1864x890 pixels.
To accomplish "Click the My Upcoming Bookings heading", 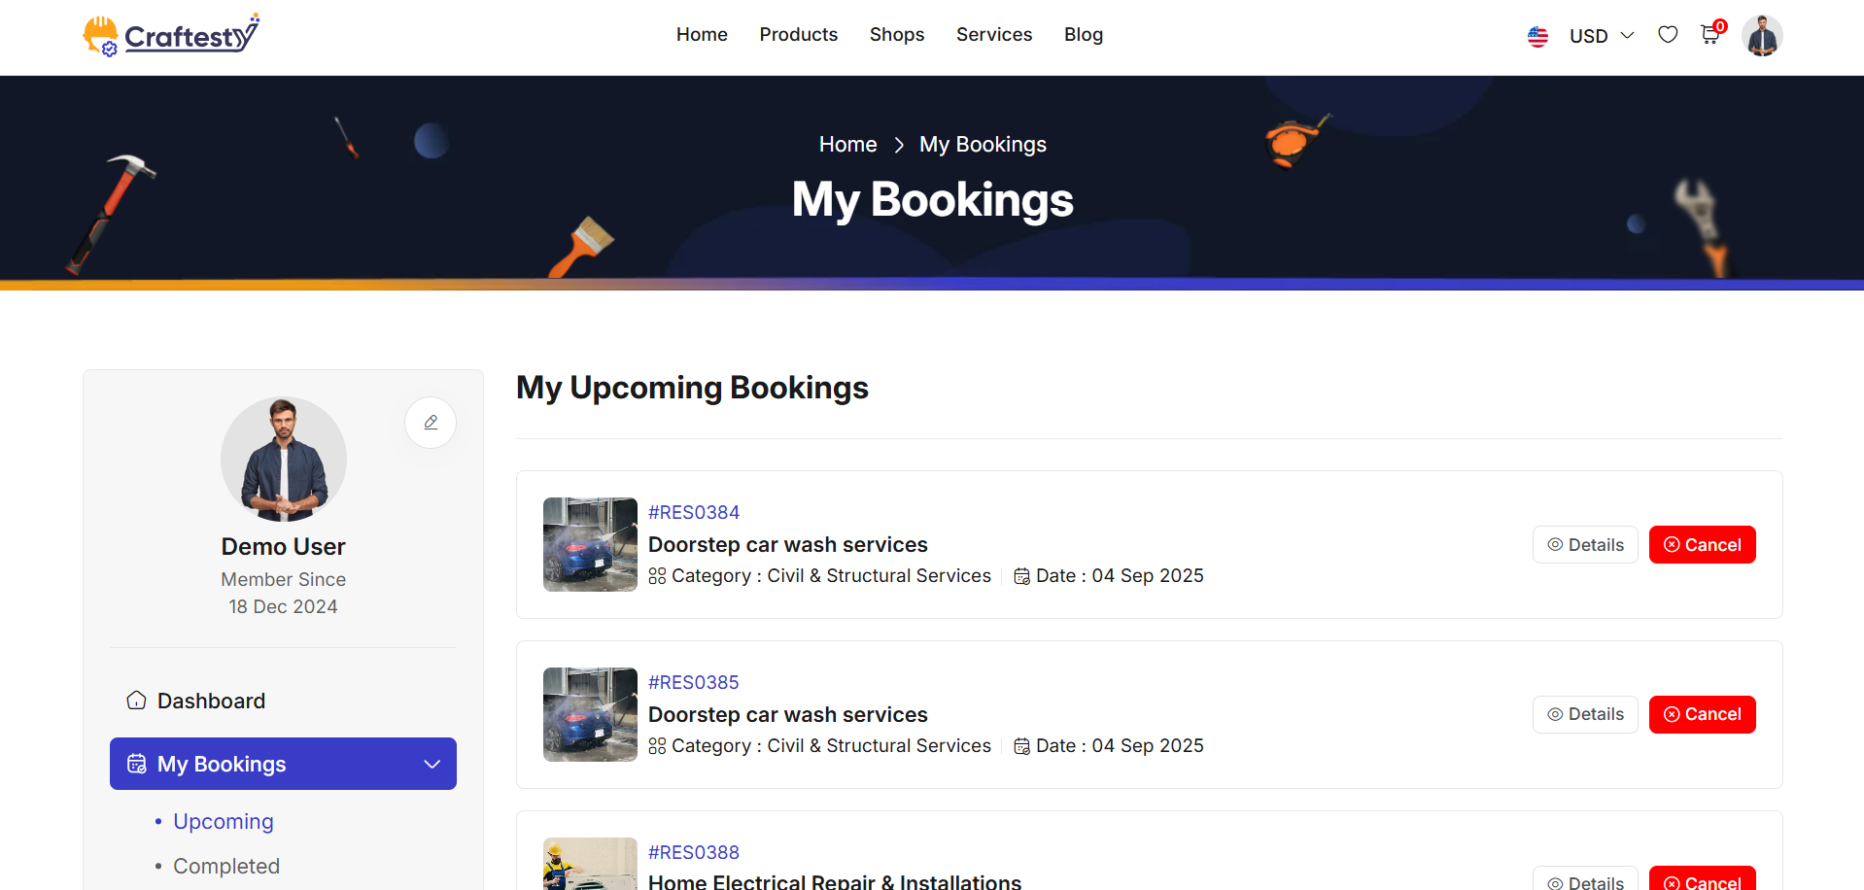I will (692, 389).
